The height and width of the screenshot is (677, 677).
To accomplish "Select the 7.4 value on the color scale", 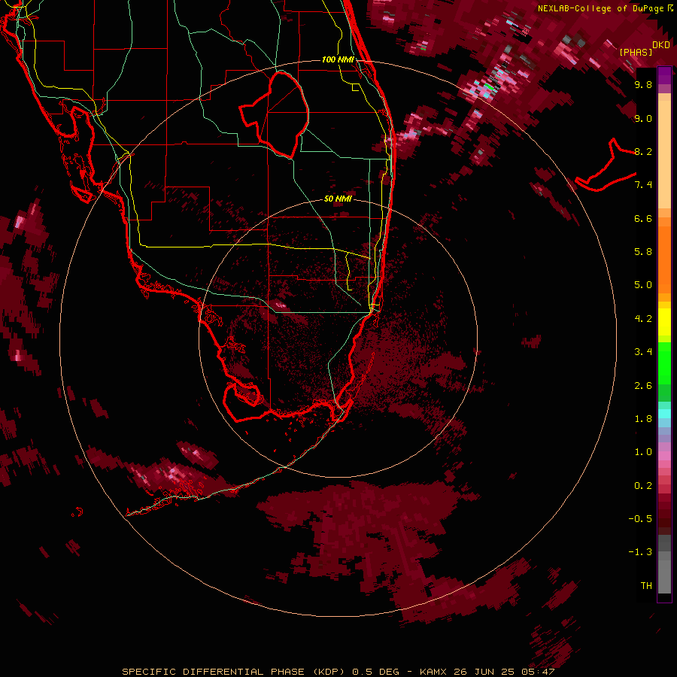I will [x=643, y=185].
